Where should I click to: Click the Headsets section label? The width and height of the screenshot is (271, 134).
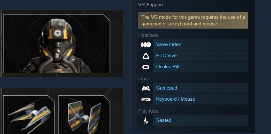tap(148, 35)
